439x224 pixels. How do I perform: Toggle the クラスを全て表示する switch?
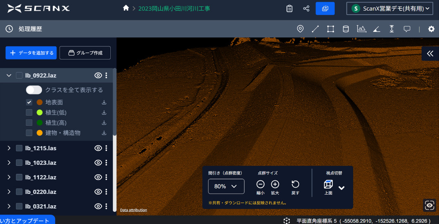click(34, 90)
